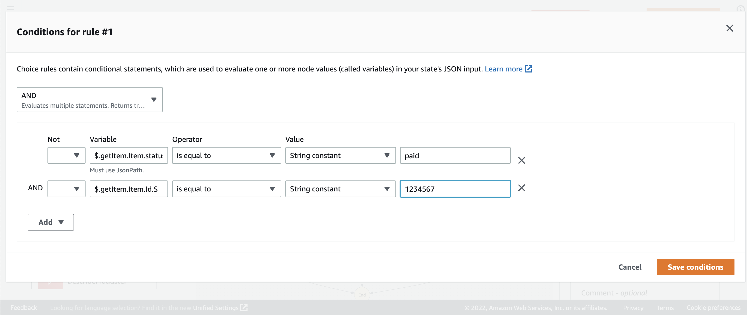Open the AND logical operator dropdown

point(90,100)
